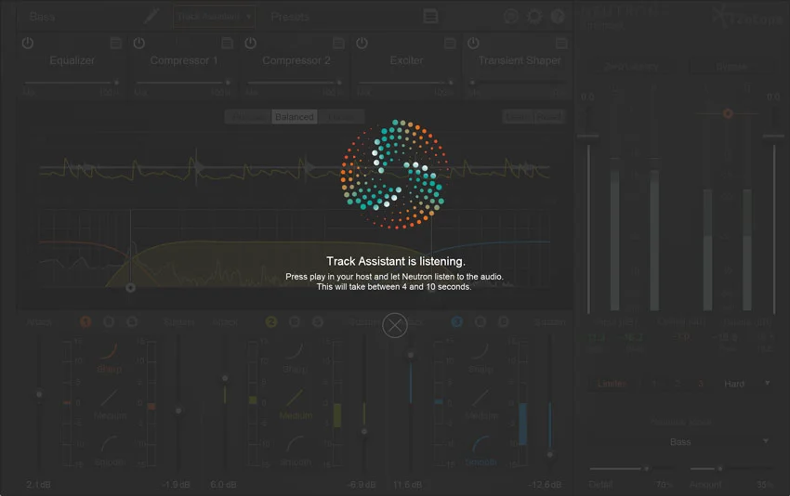This screenshot has height=496, width=790.
Task: Toggle the Limiter button
Action: coord(612,384)
